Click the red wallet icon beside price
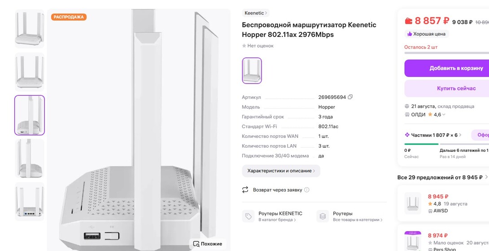Viewport: 489px width, 251px height. 409,21
